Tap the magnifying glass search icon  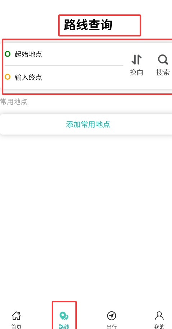point(163,60)
